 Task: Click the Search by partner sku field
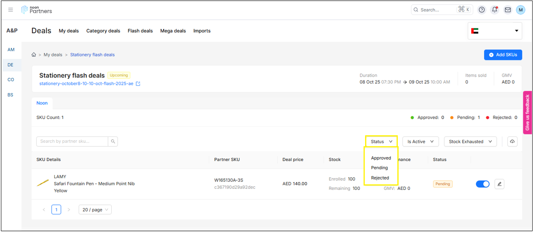tap(72, 141)
